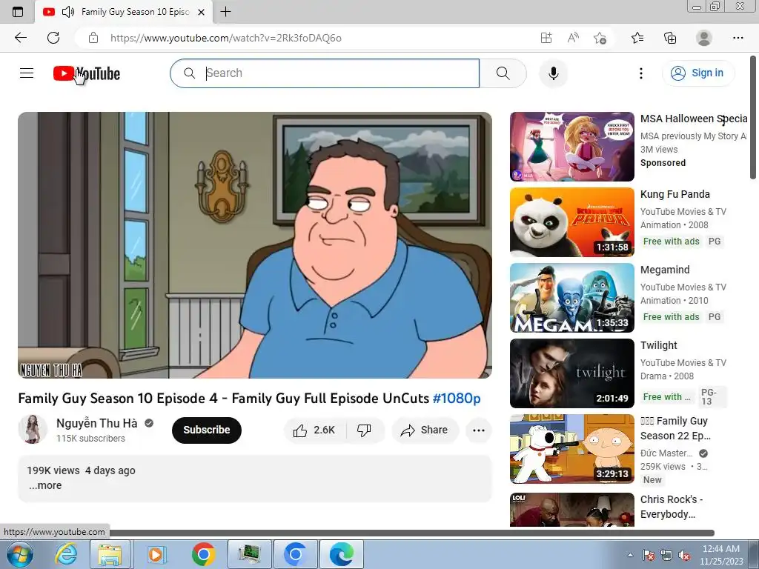Open the MSA Halloween Special thumbnail
The width and height of the screenshot is (759, 569).
point(571,147)
